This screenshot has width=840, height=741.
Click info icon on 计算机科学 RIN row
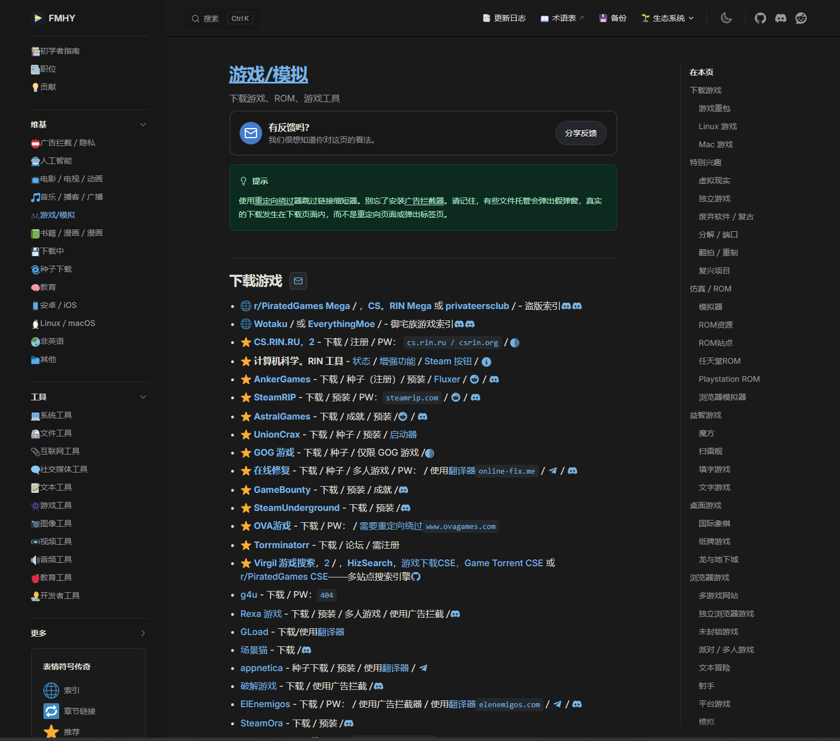coord(487,362)
